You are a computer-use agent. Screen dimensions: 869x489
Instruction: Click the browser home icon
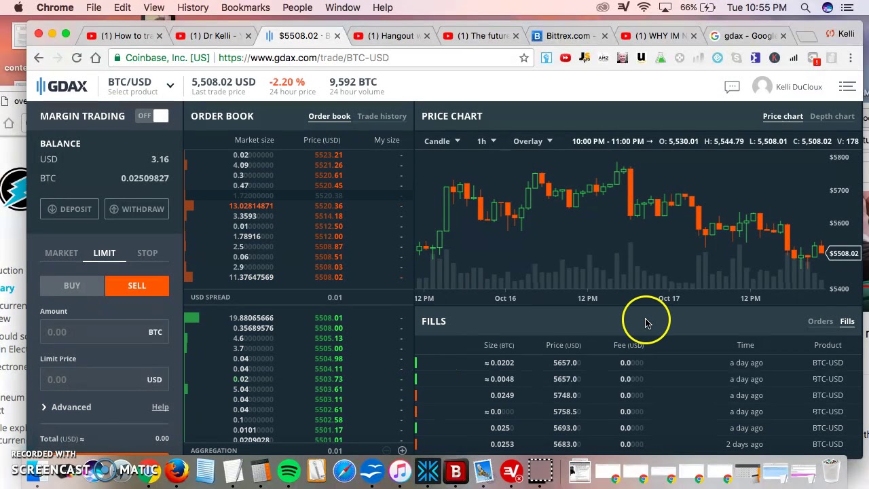(96, 58)
